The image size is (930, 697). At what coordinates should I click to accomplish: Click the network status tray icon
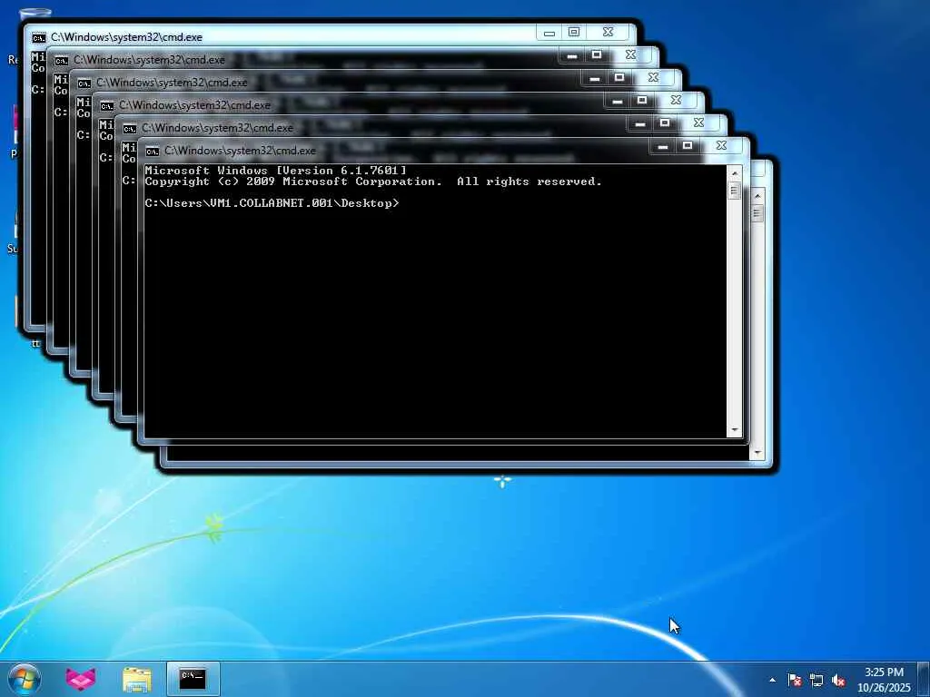(x=816, y=680)
